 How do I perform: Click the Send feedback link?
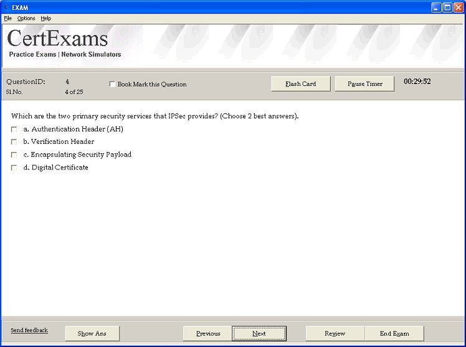29,330
